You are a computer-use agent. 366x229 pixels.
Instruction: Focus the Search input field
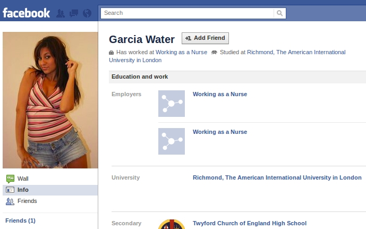(x=187, y=13)
